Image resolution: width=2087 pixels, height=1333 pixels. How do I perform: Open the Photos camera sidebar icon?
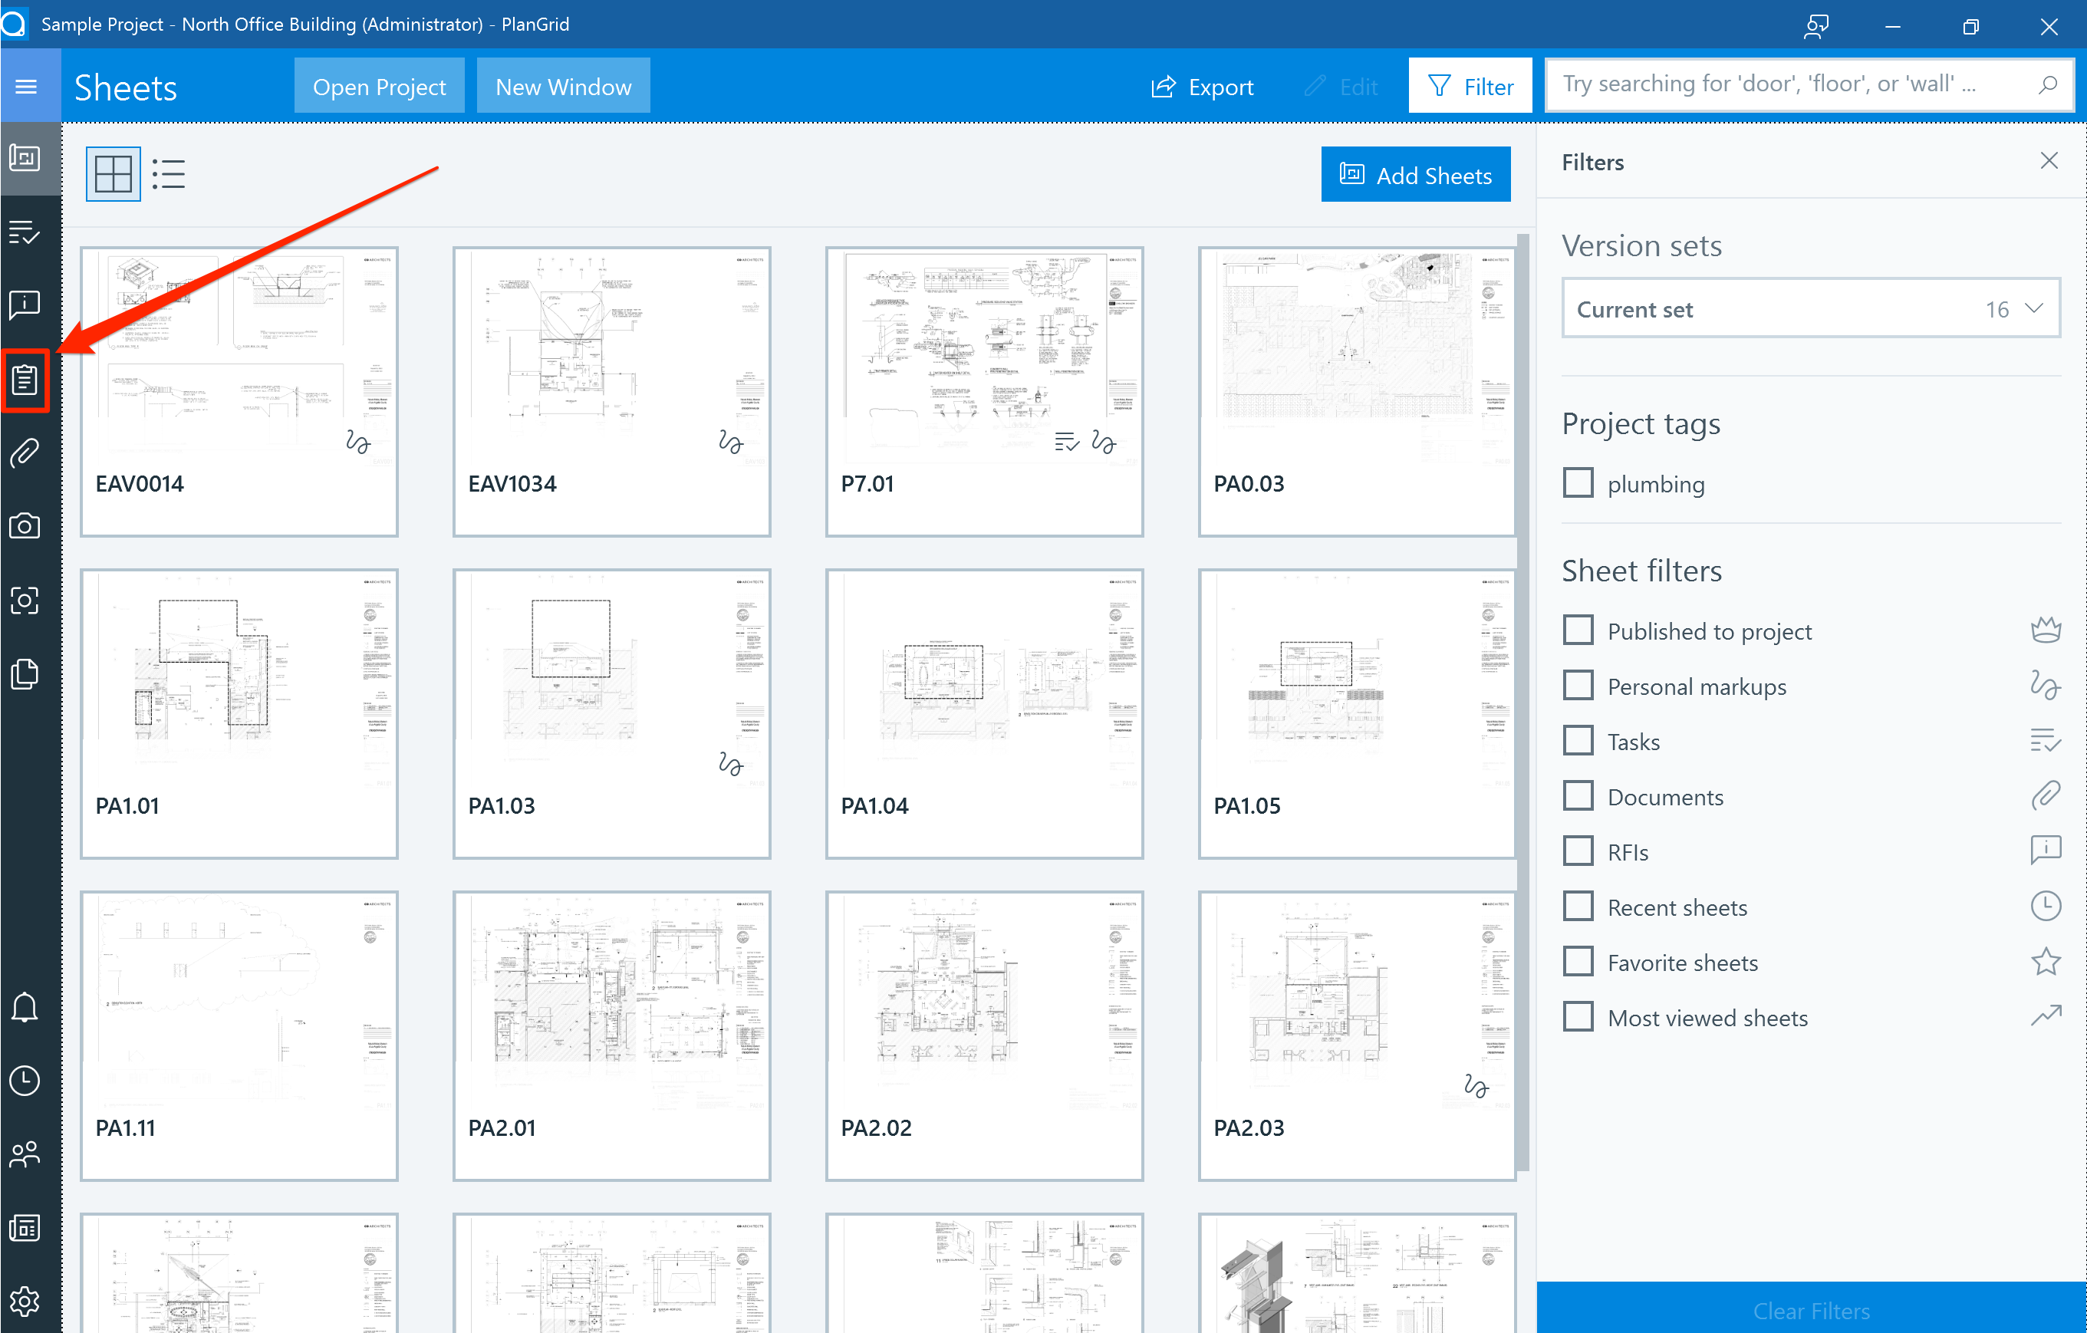25,526
